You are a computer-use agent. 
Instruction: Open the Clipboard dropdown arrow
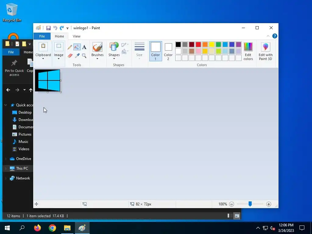(43, 59)
